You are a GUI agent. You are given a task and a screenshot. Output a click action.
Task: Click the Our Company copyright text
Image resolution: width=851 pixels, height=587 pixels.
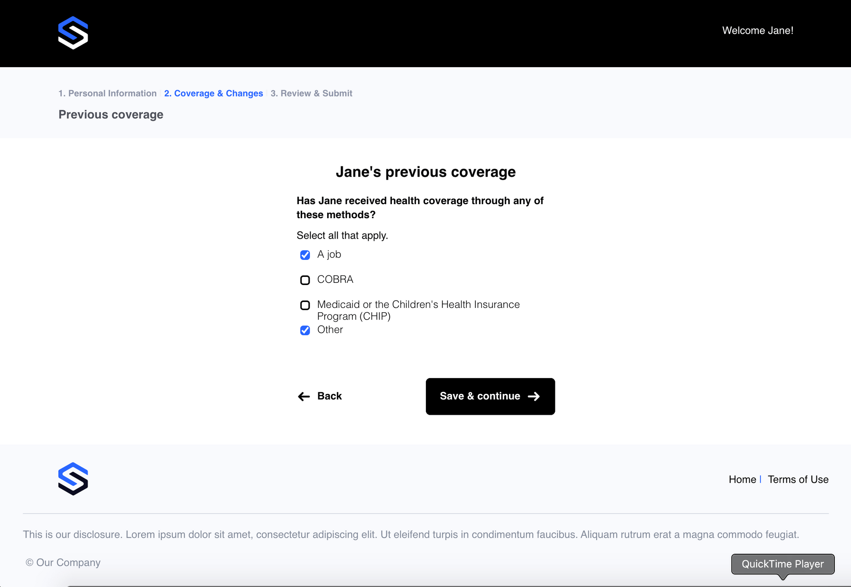(x=63, y=562)
